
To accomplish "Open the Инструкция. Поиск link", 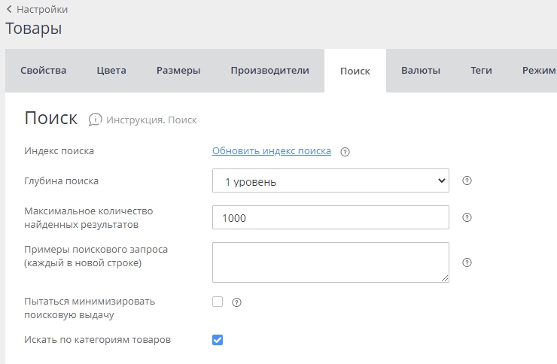I will (x=151, y=120).
